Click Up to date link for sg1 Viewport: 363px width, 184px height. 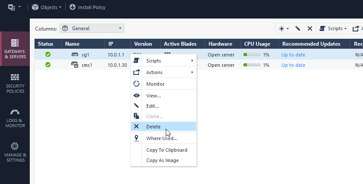[x=294, y=55]
